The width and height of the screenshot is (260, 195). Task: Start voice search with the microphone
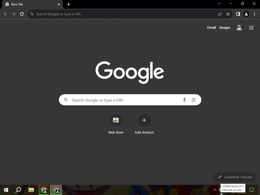point(184,100)
